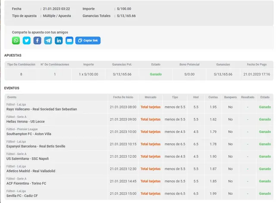Open Rayo Vallecano - Real Sociedad event
The height and width of the screenshot is (203, 276).
41,109
